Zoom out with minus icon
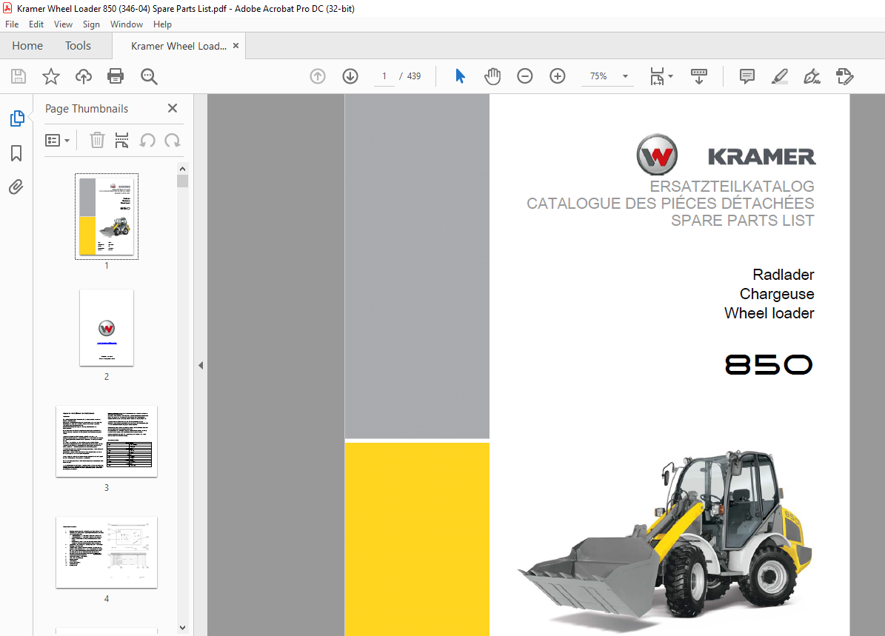885x636 pixels. (x=525, y=76)
